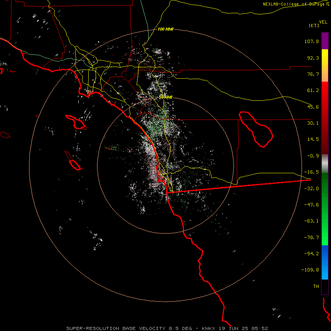Pick the red segment of the velocity colorbar
The width and height of the screenshot is (331, 331).
325,118
